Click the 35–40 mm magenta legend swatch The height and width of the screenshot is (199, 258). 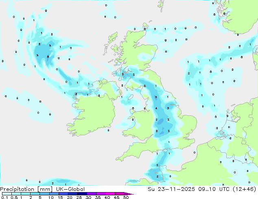point(101,194)
